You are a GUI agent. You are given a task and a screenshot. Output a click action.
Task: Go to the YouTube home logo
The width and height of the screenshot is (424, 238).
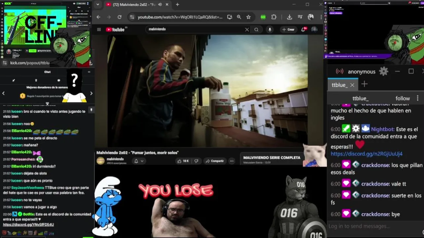[x=116, y=29]
